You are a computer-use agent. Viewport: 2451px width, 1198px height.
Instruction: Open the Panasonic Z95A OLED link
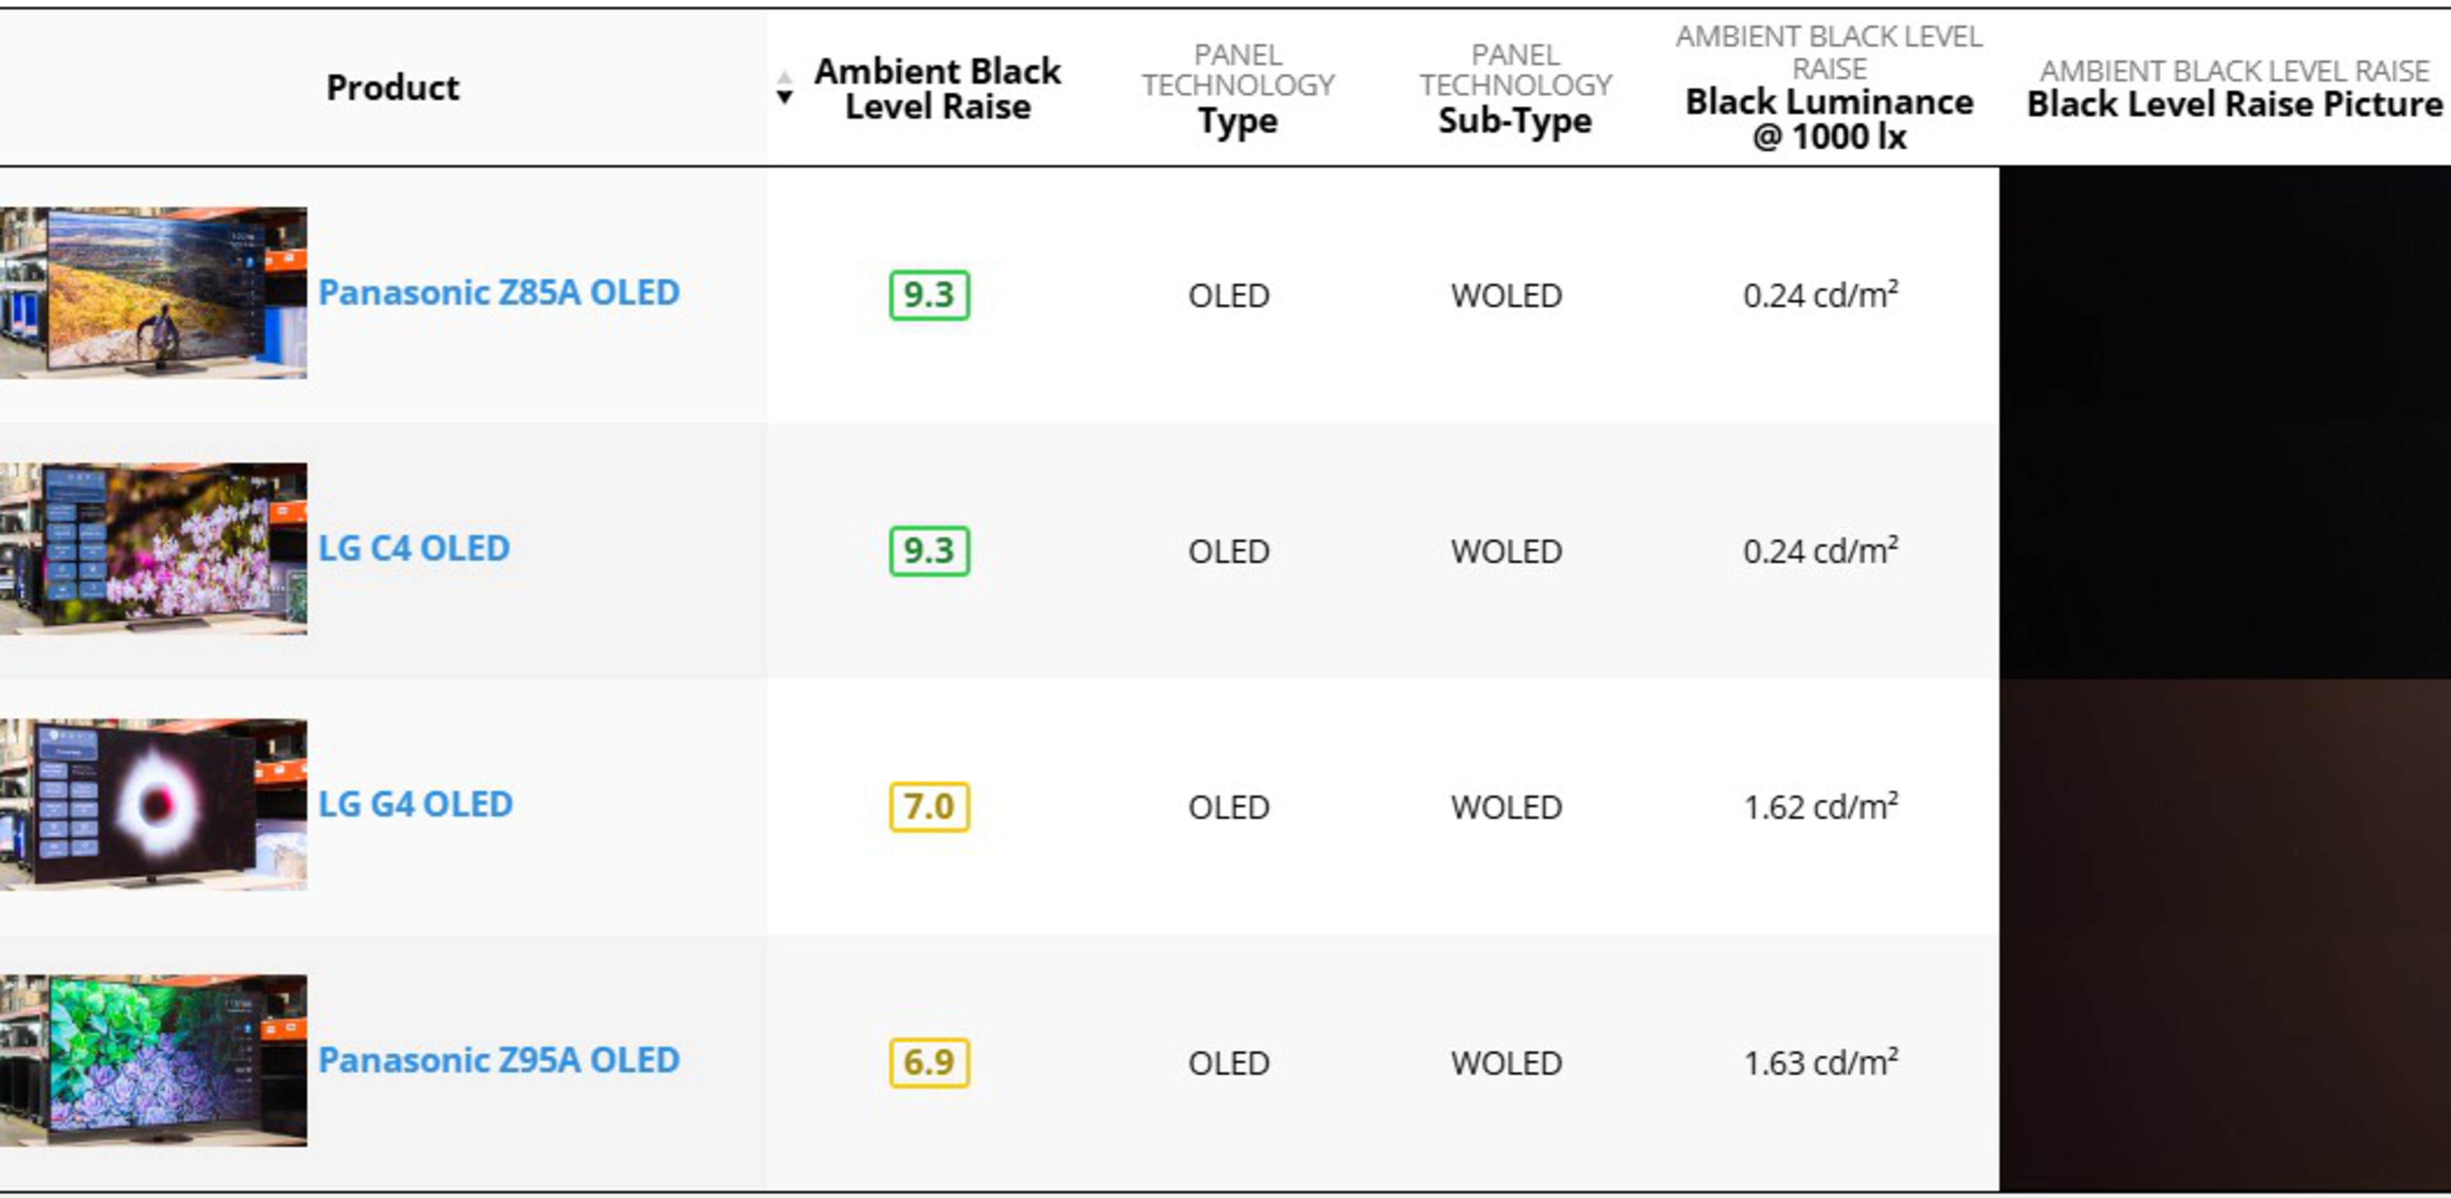pos(498,1060)
